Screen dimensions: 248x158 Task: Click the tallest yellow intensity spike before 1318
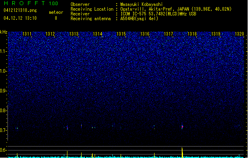pyautogui.click(x=182, y=152)
